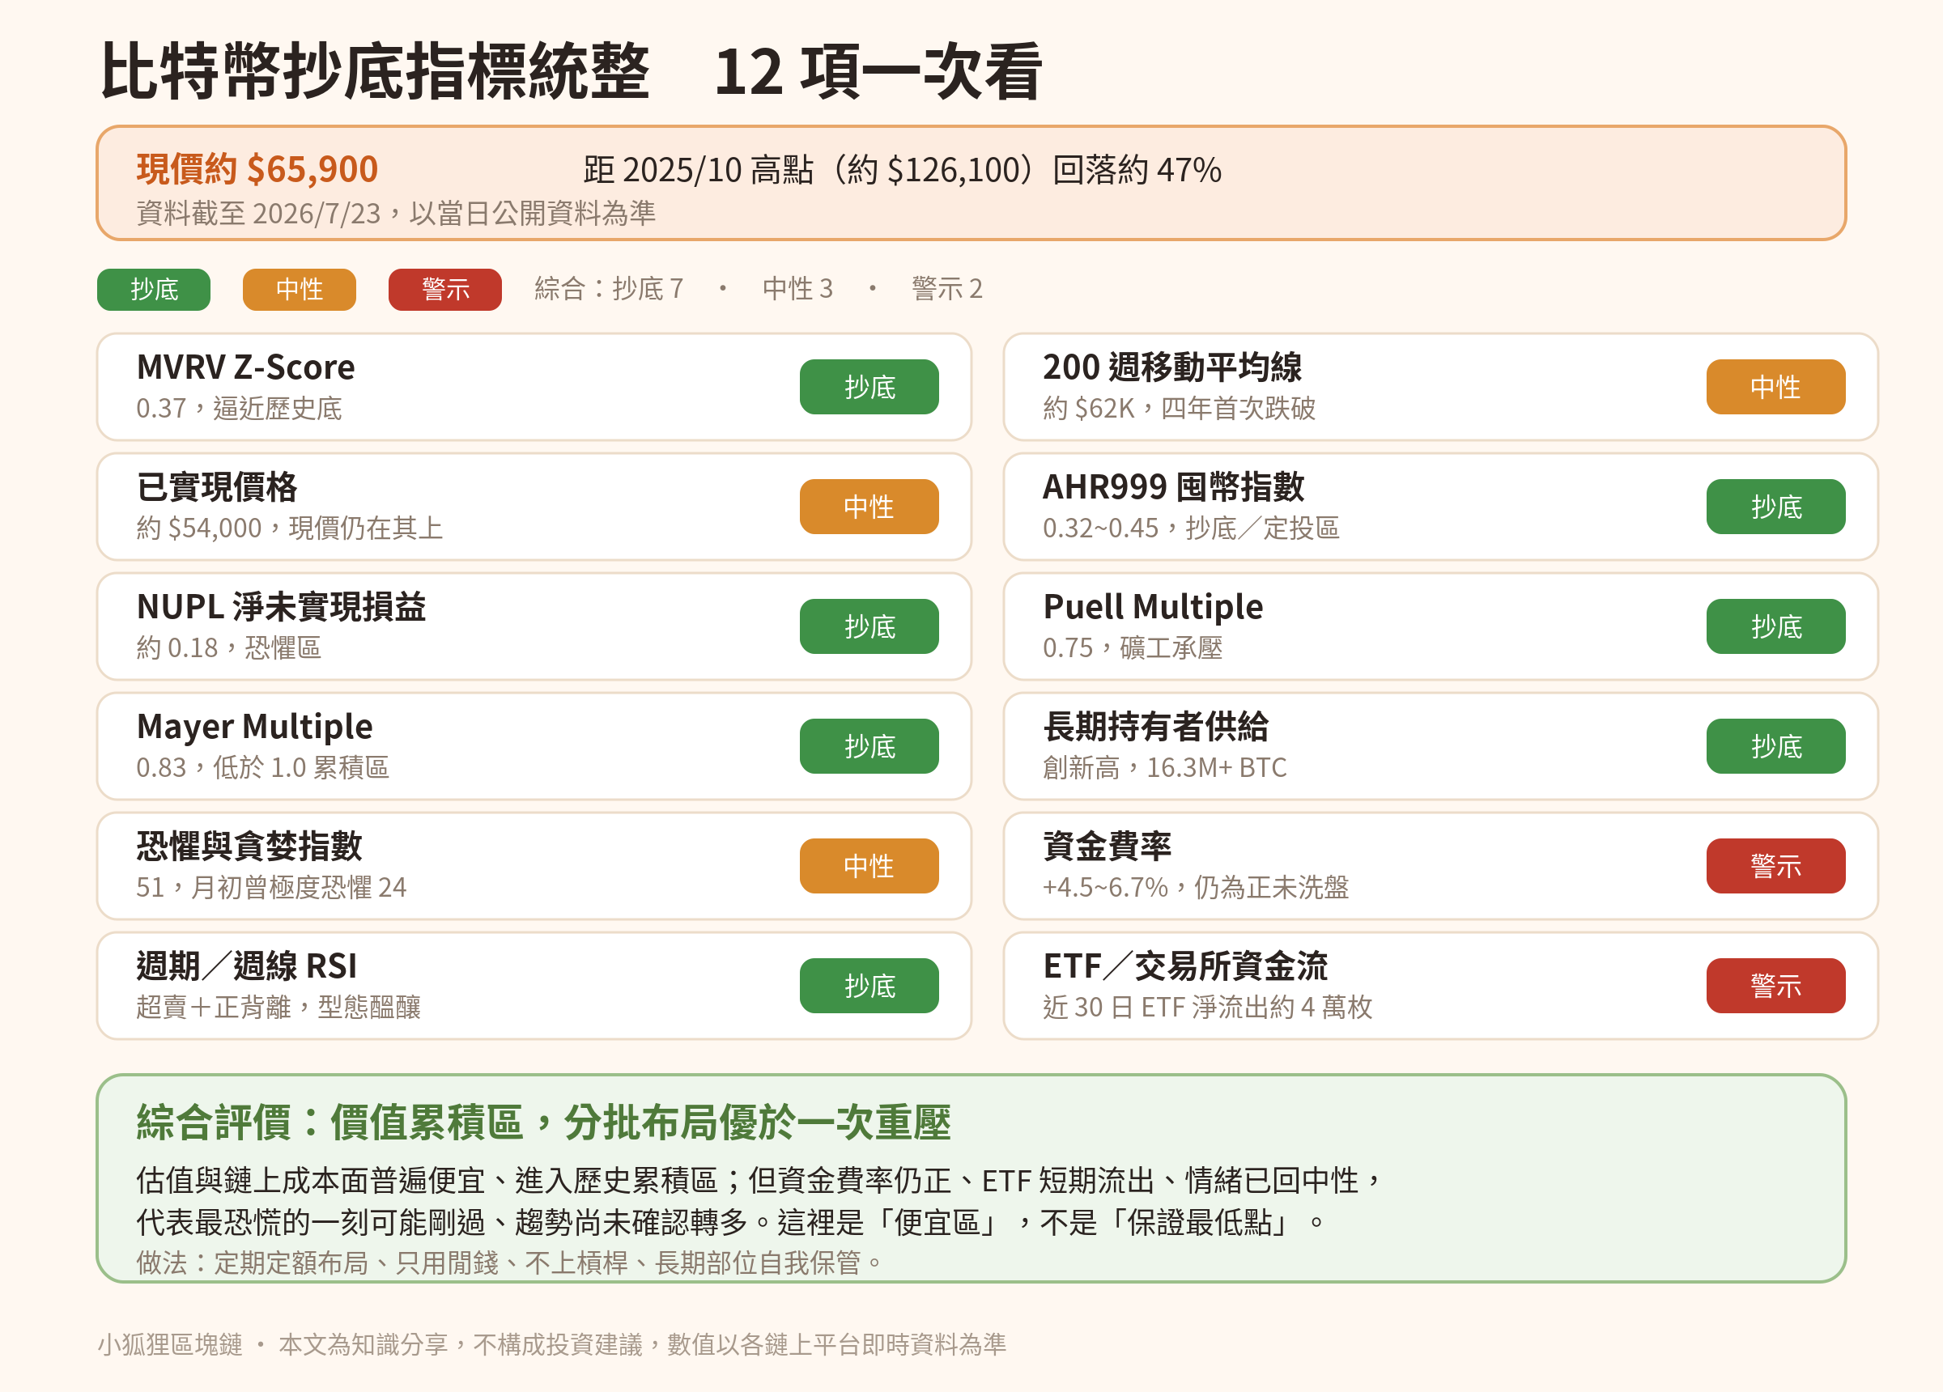Click the 抄底 tag on 長期持有者供給 card
The height and width of the screenshot is (1392, 1943).
(x=1775, y=747)
